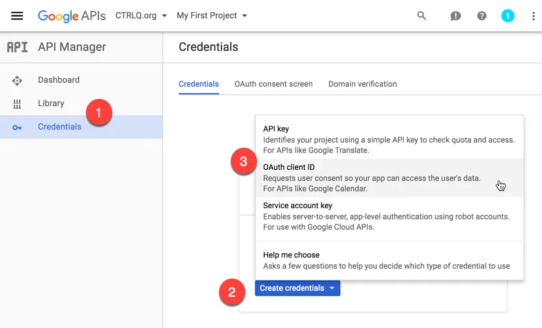Switch to the Credentials tab

pyautogui.click(x=199, y=84)
